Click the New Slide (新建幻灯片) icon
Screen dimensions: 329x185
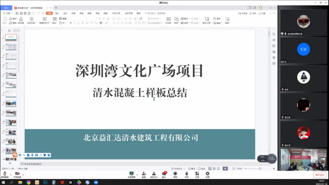pos(45,19)
